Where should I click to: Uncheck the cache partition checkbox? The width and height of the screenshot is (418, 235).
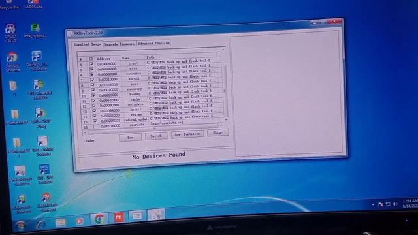(93, 101)
